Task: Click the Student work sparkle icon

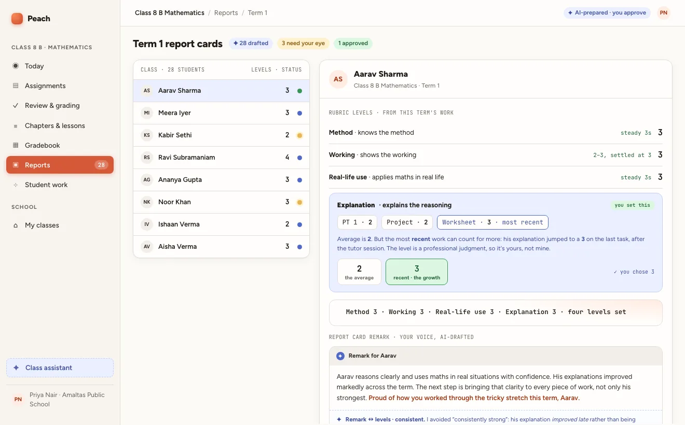Action: [x=16, y=185]
